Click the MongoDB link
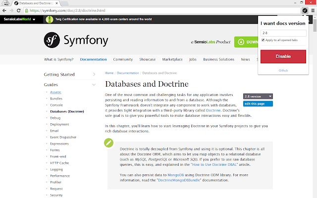This screenshot has height=198, width=317. click(x=176, y=175)
